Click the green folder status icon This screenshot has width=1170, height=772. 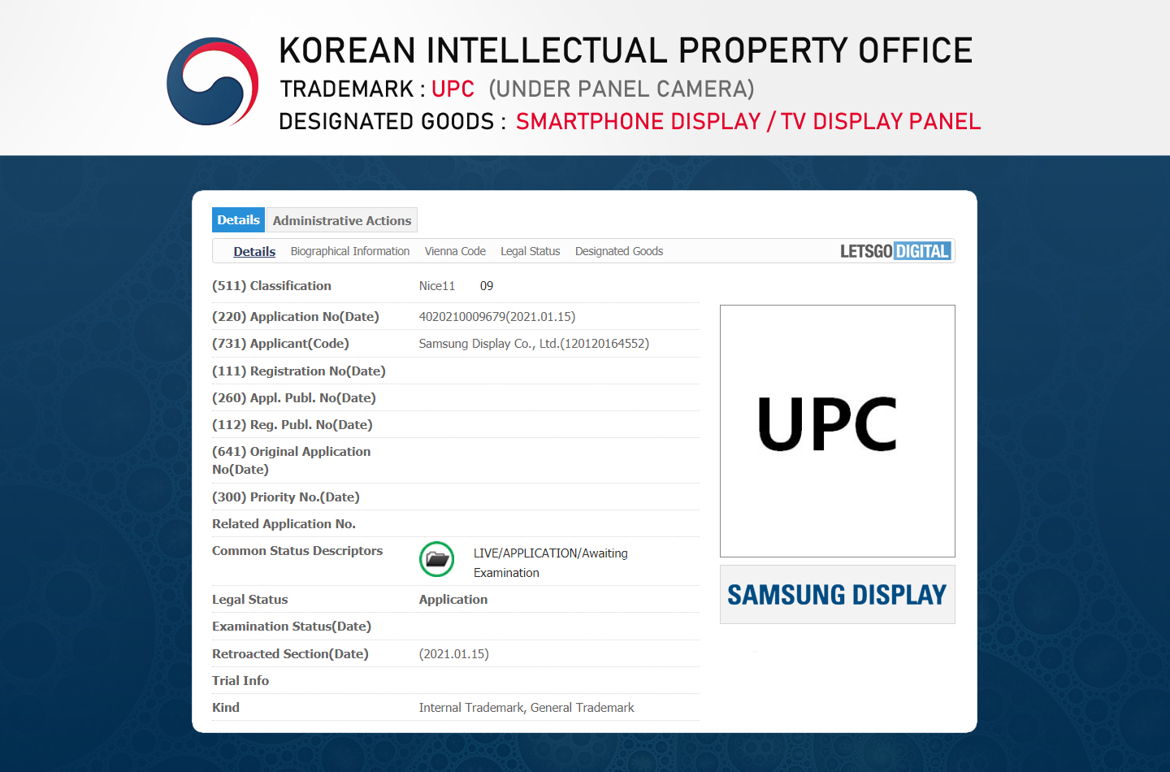(436, 559)
